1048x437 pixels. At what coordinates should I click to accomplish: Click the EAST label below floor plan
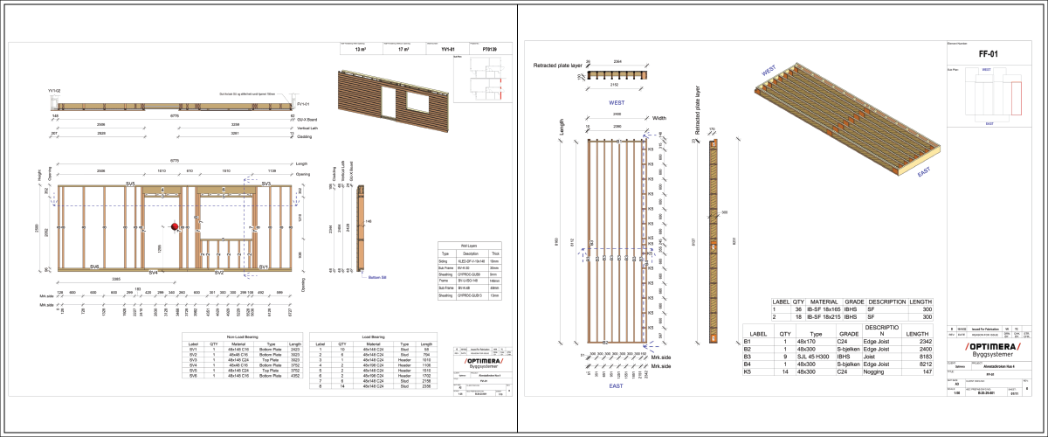616,385
